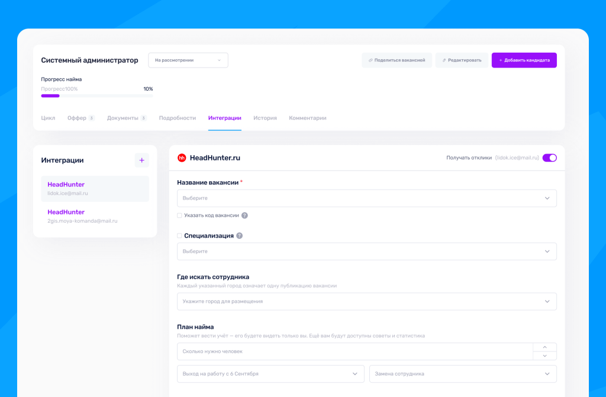Screen dimensions: 606x397
Task: Click the Поделиться вакансией button
Action: (397, 60)
